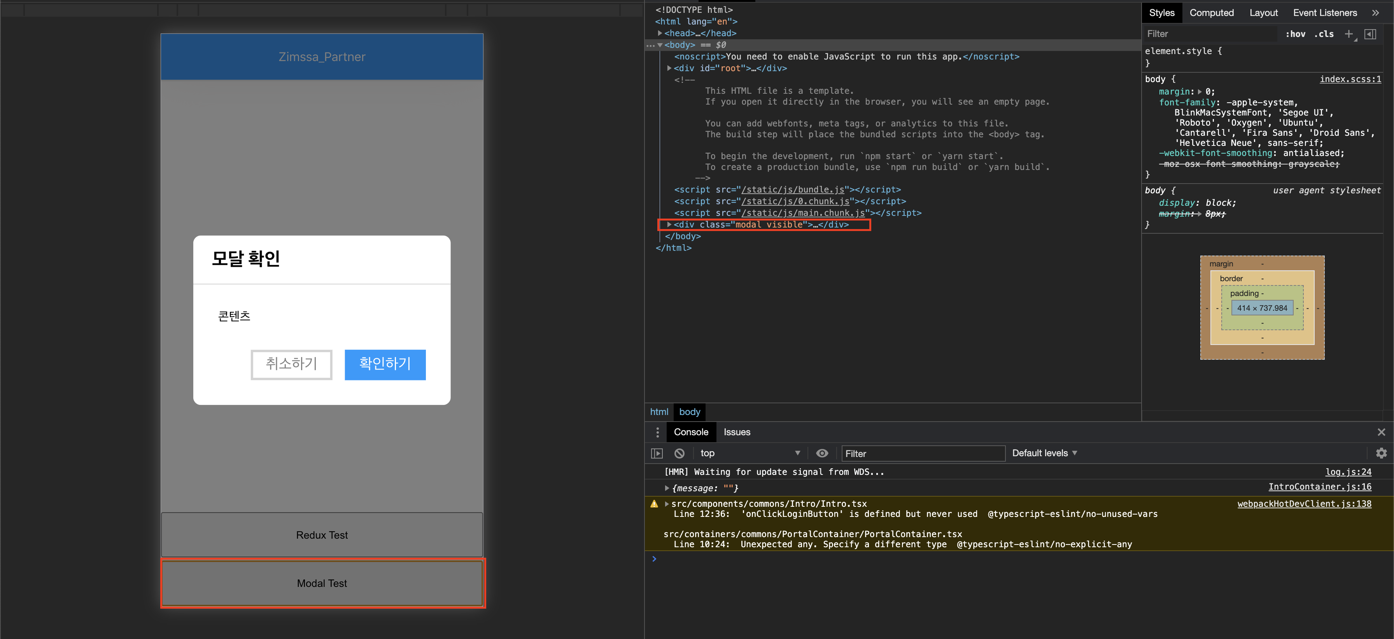This screenshot has height=639, width=1394.
Task: Add new style rule with plus icon
Action: 1348,34
